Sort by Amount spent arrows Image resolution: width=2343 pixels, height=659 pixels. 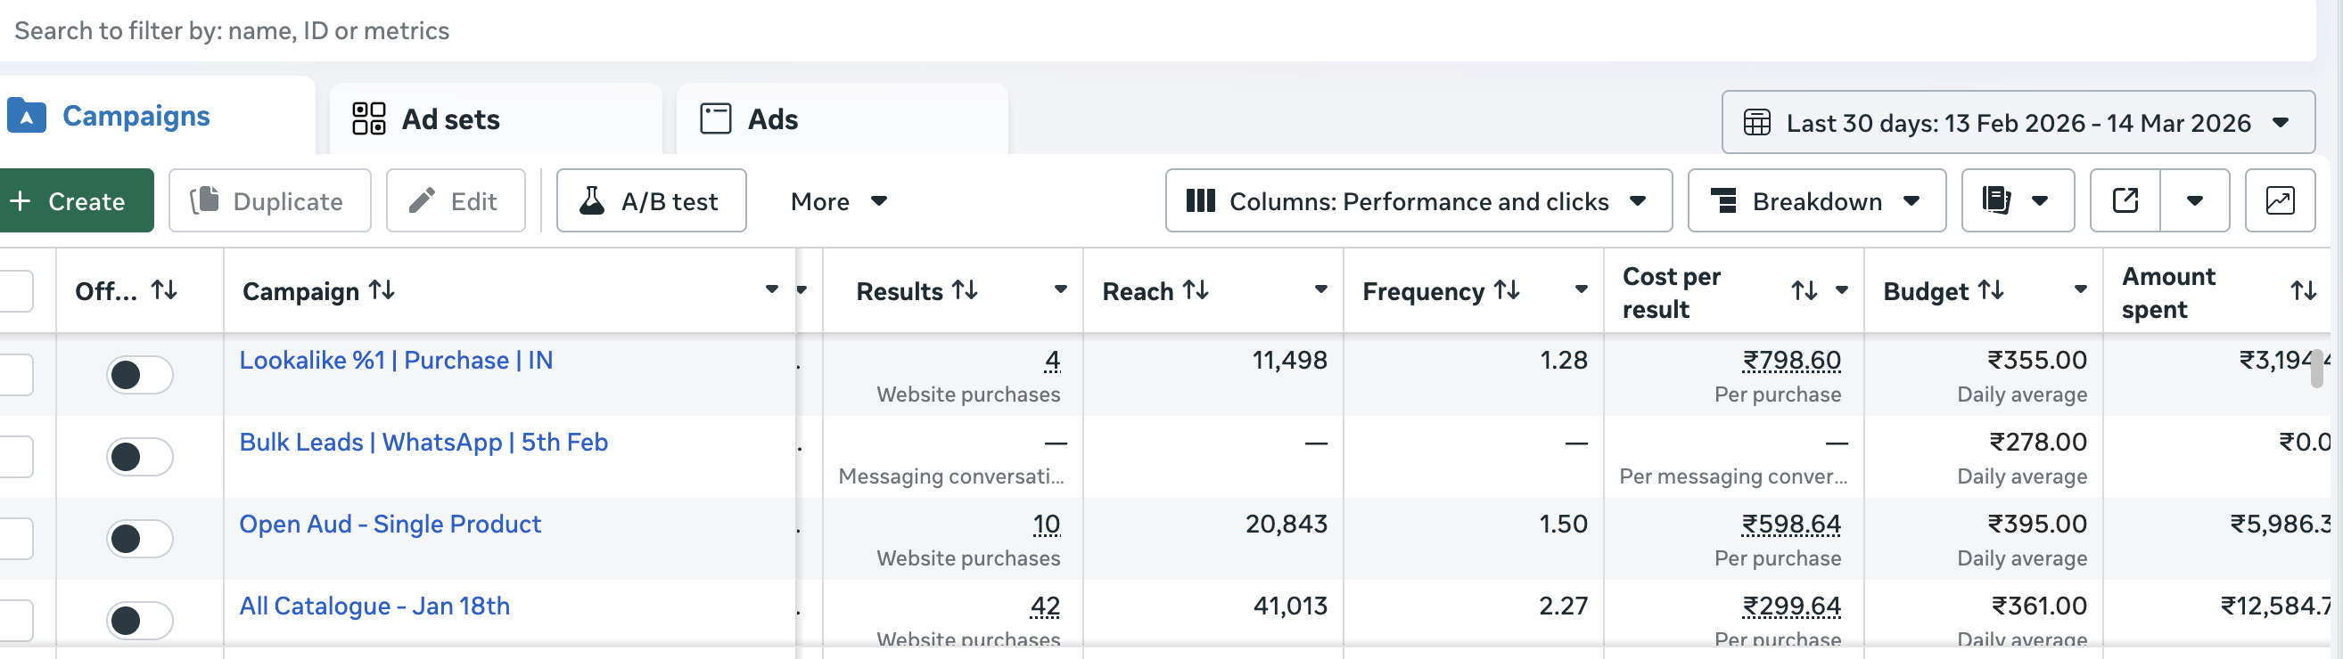[2303, 291]
